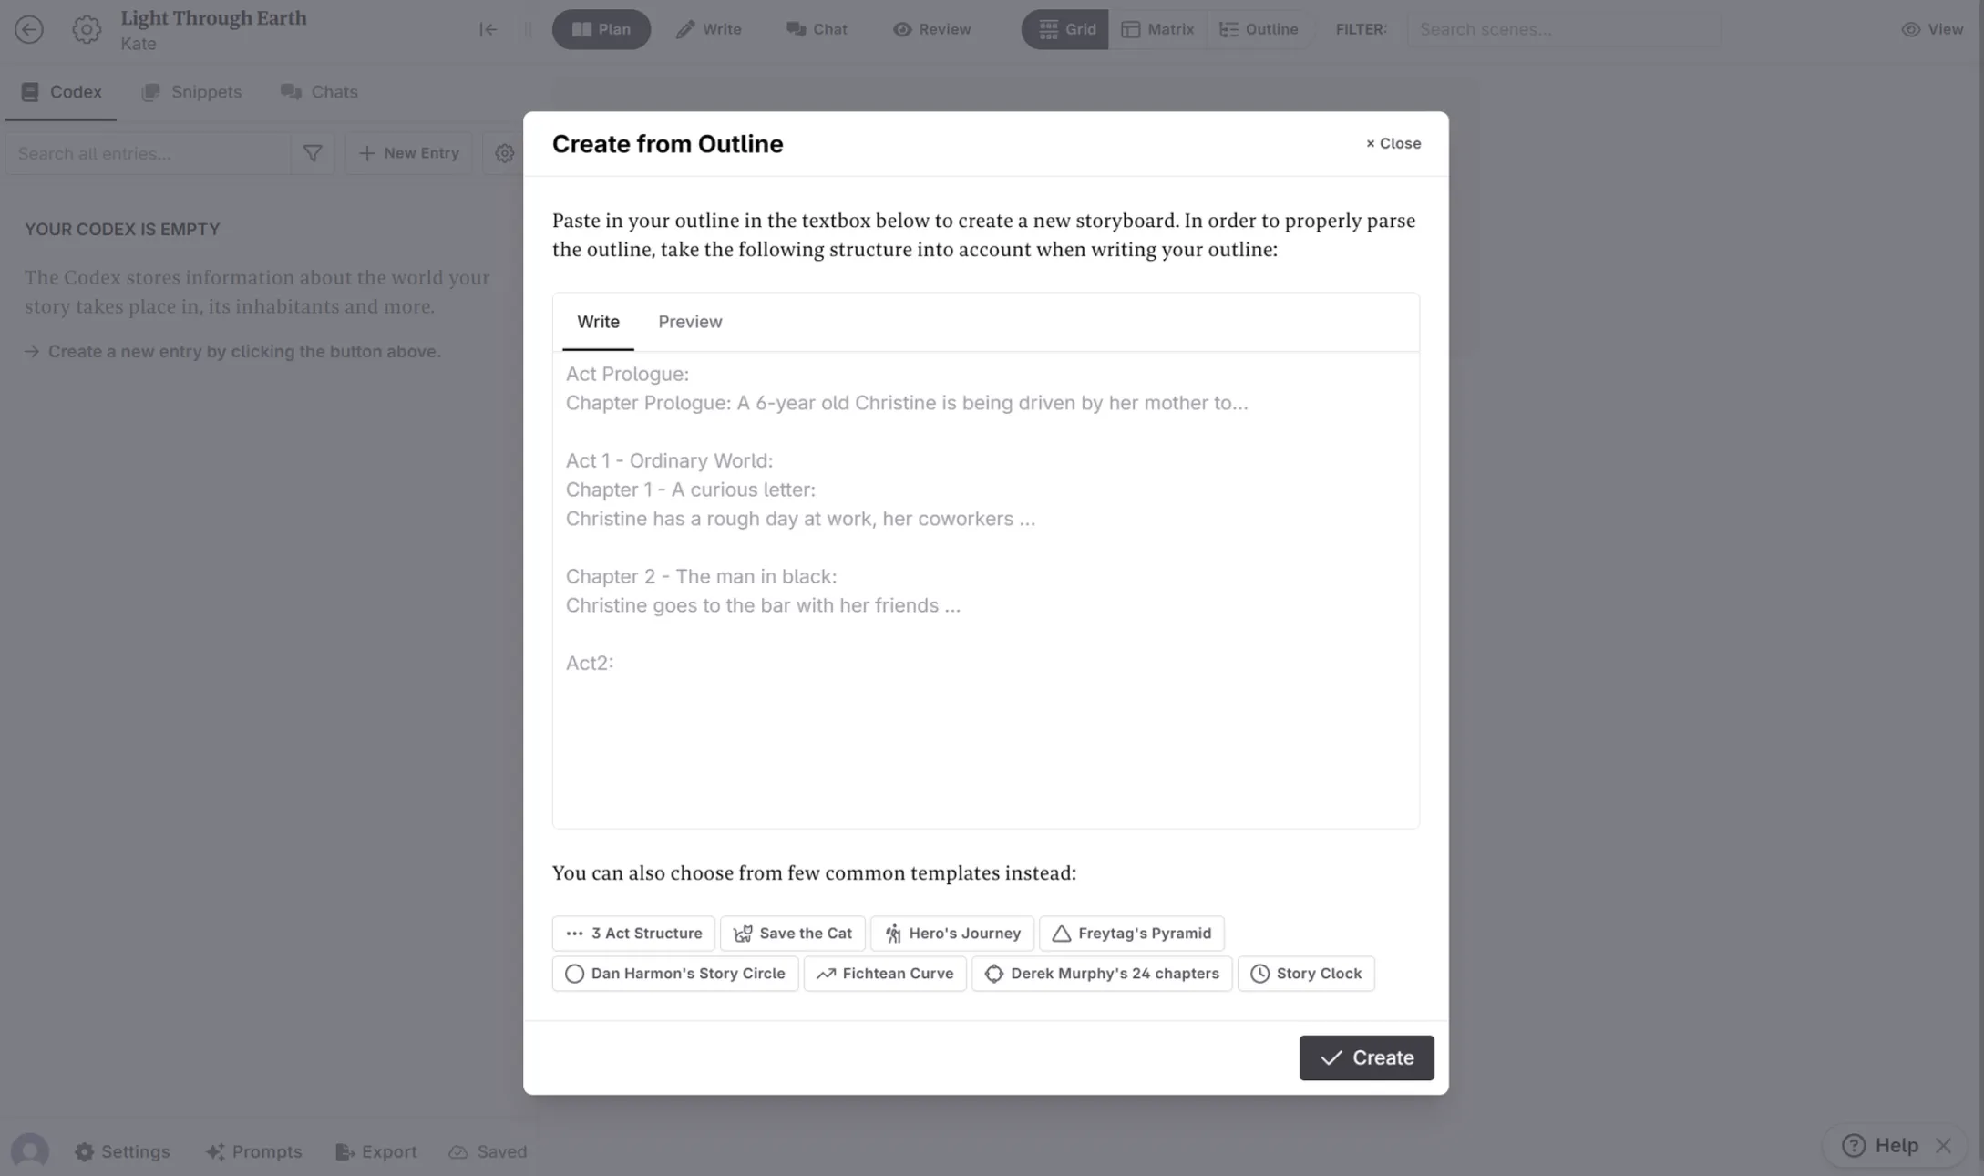Switch to the Preview tab
The height and width of the screenshot is (1176, 1984).
click(690, 322)
